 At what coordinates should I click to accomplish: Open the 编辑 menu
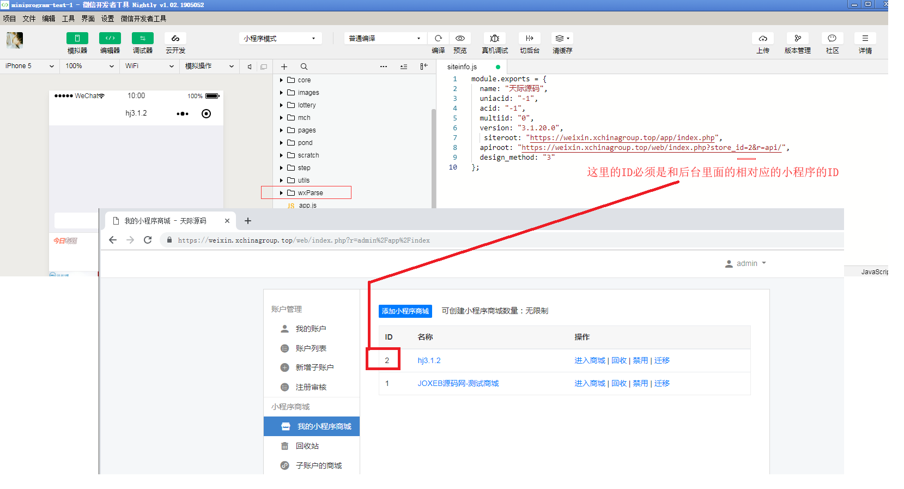pos(48,19)
